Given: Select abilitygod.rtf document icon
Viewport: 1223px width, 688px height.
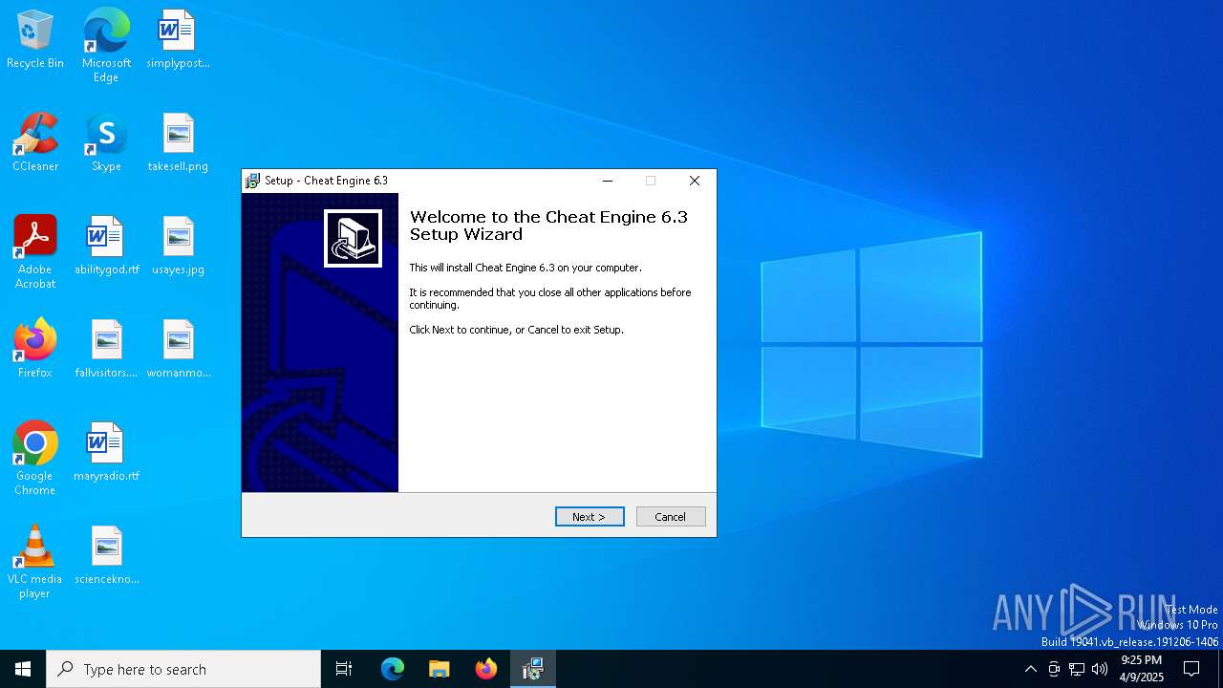Looking at the screenshot, I should (x=106, y=246).
